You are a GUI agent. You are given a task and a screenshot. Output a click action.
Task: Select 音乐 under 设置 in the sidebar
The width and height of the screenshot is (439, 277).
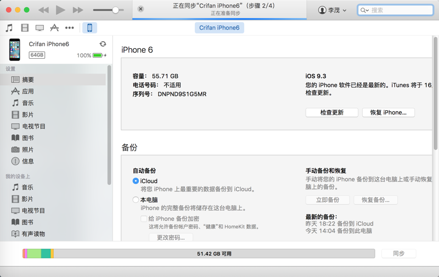point(53,103)
